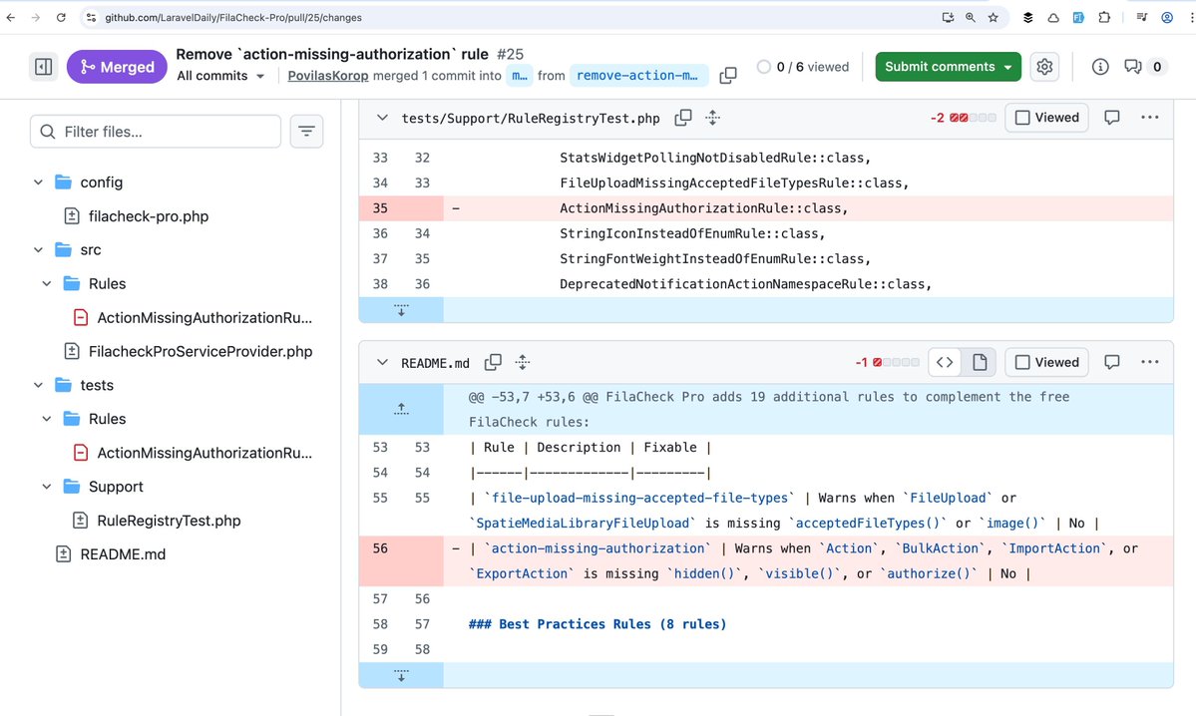
Task: Add a comment on the README.md file
Action: pyautogui.click(x=1112, y=362)
